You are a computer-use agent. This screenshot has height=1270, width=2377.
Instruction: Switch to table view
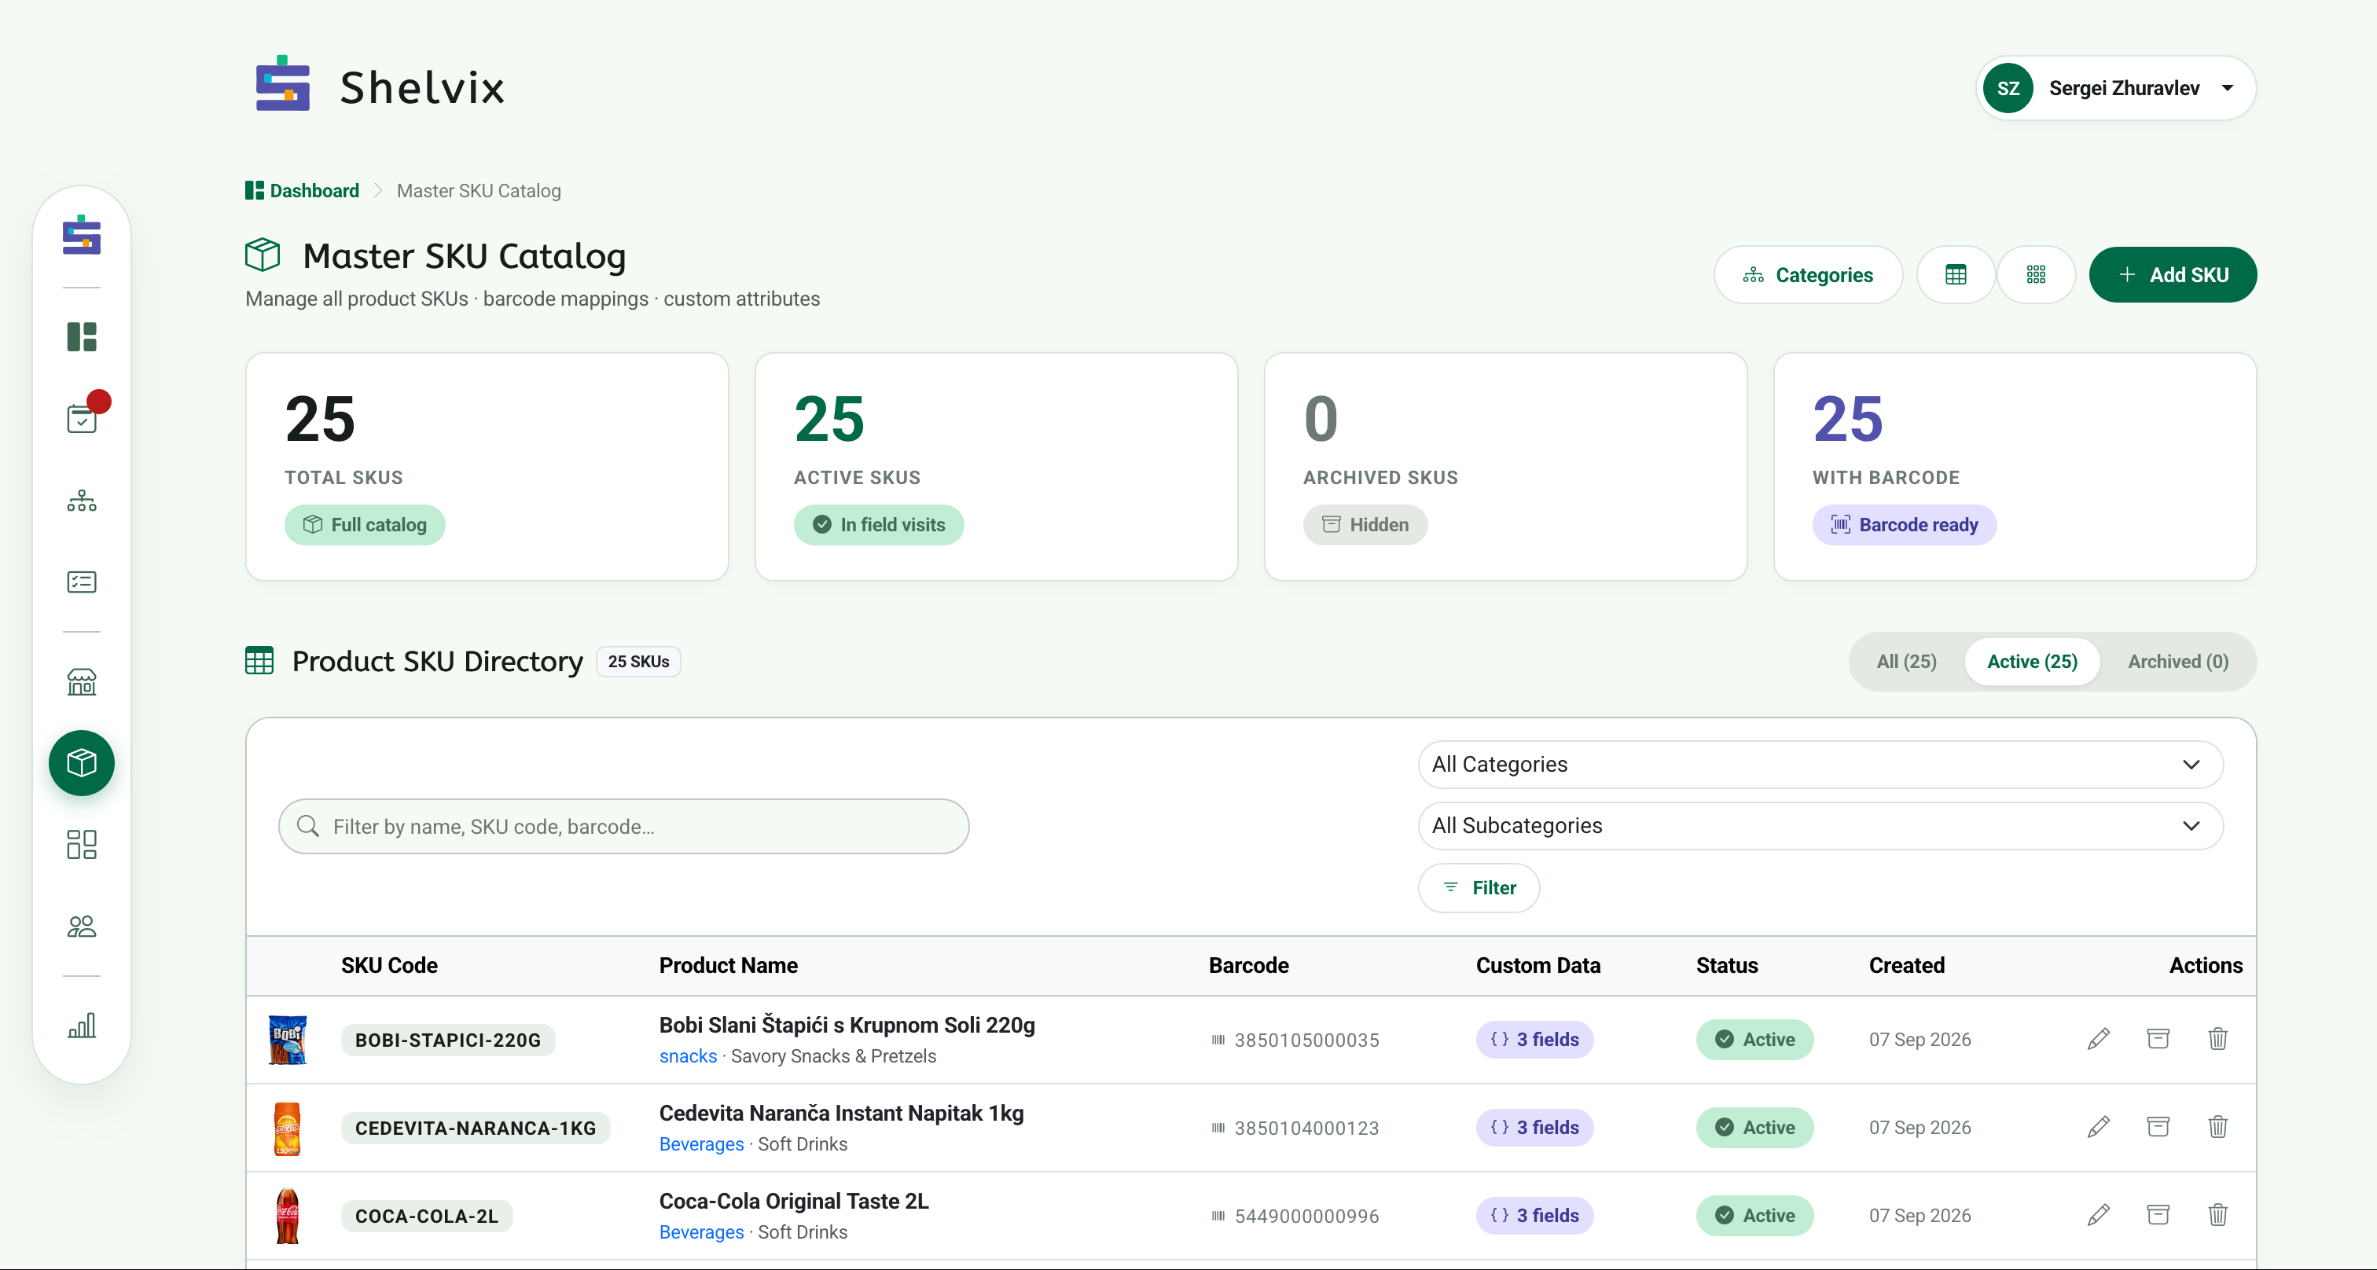1956,275
